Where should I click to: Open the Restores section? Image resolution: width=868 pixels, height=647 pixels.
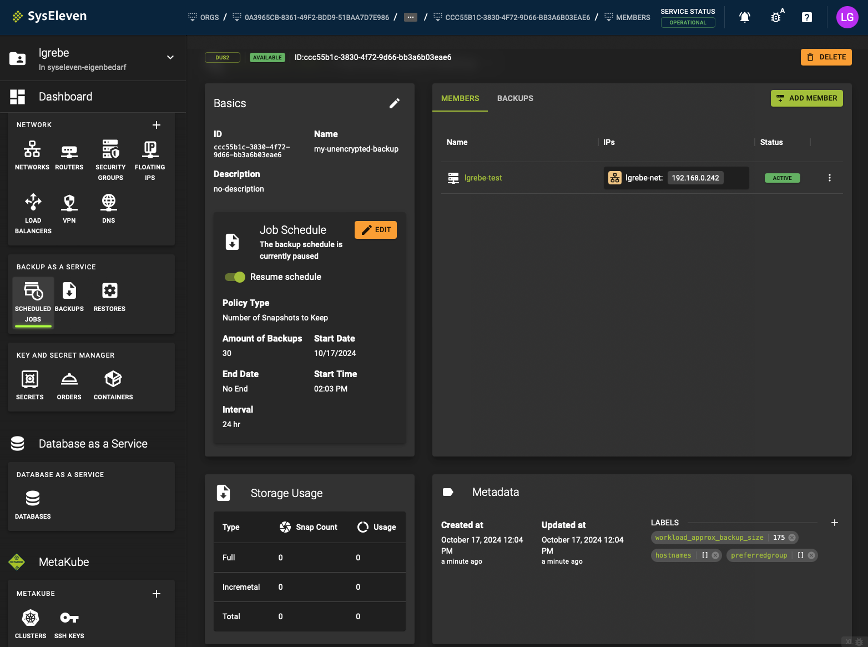[x=109, y=297]
